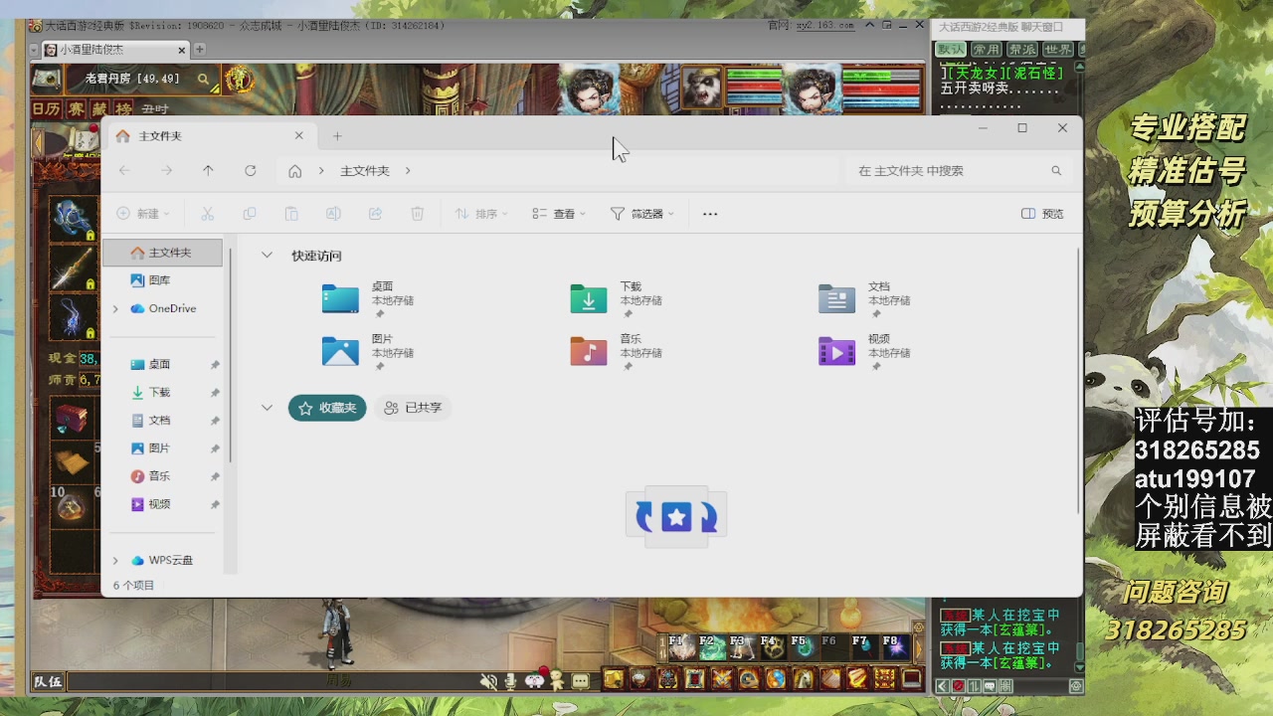
Task: Open the chat bubble icon in game toolbar
Action: click(x=582, y=681)
